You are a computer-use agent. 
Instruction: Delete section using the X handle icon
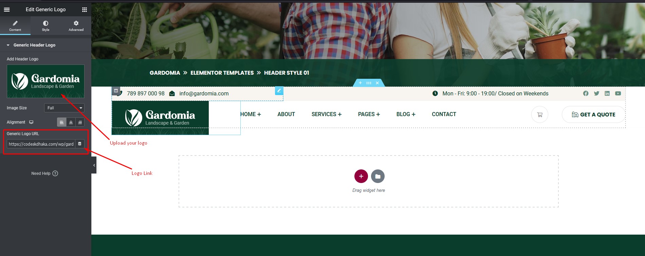(377, 83)
